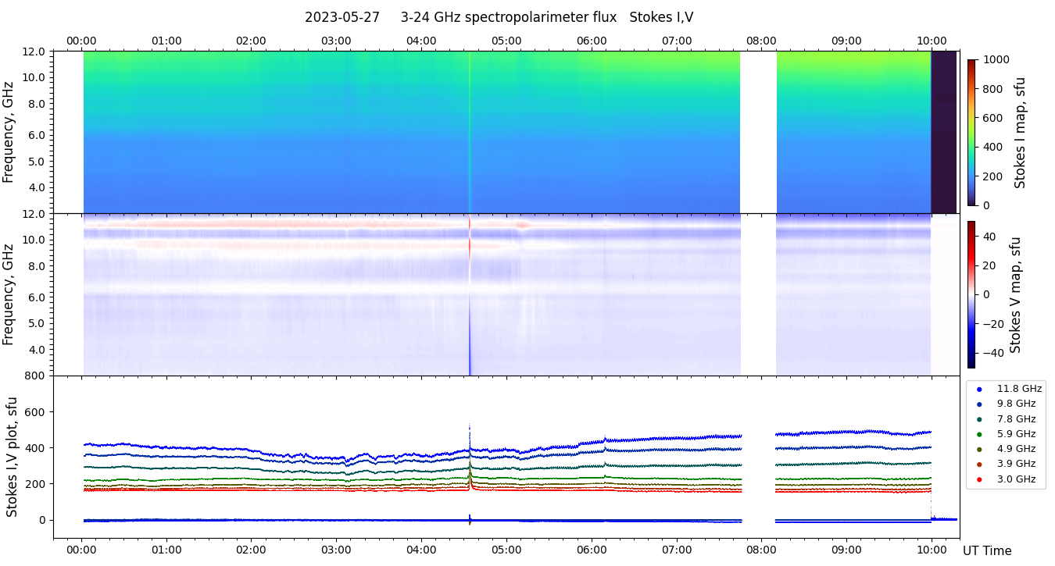Click the white data gap in the Stokes I map
1055x566 pixels.
[758, 133]
